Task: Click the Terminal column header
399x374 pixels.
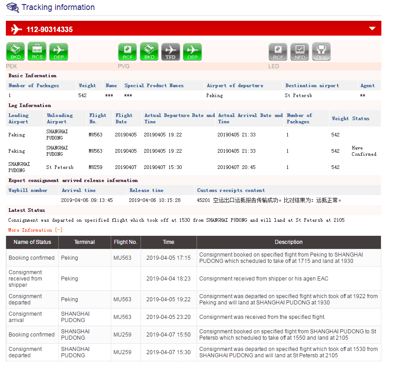Action: click(84, 242)
